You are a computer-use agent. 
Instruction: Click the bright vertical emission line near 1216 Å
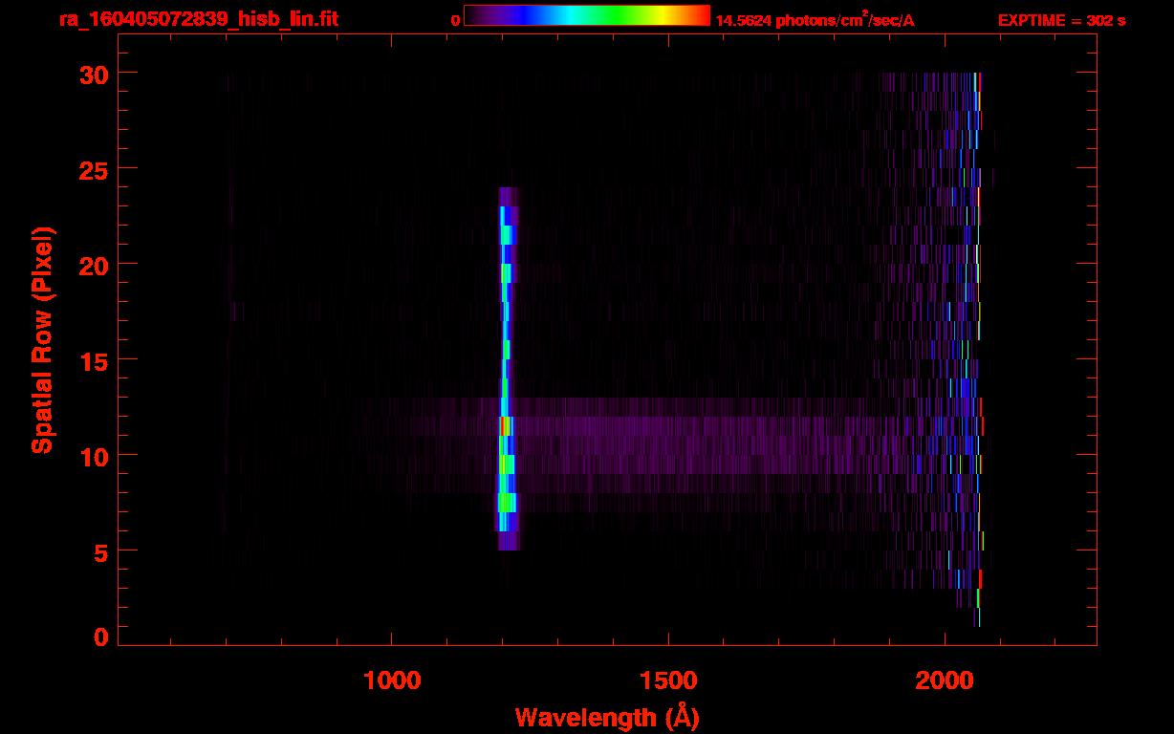[507, 369]
